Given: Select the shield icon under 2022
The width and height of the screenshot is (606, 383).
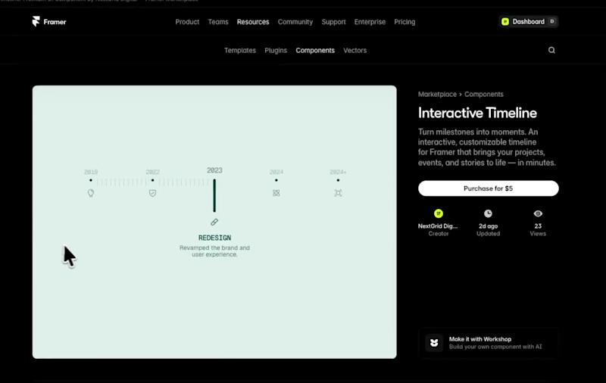Looking at the screenshot, I should pyautogui.click(x=153, y=193).
